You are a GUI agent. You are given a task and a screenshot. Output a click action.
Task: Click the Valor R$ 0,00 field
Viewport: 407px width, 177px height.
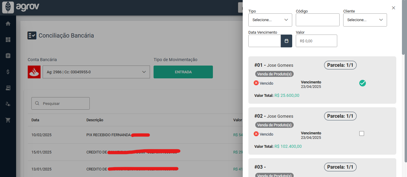pyautogui.click(x=316, y=41)
